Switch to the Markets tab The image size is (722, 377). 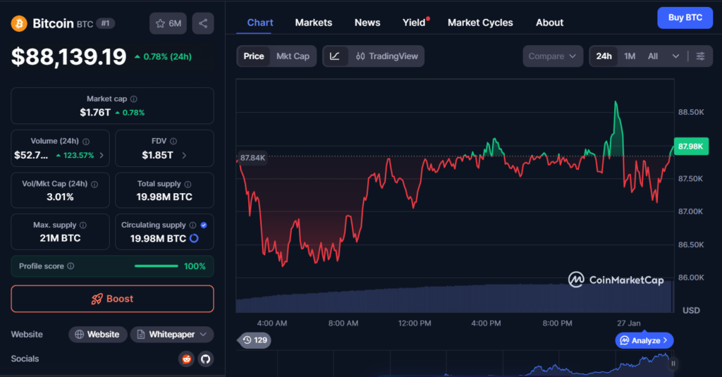tap(313, 23)
